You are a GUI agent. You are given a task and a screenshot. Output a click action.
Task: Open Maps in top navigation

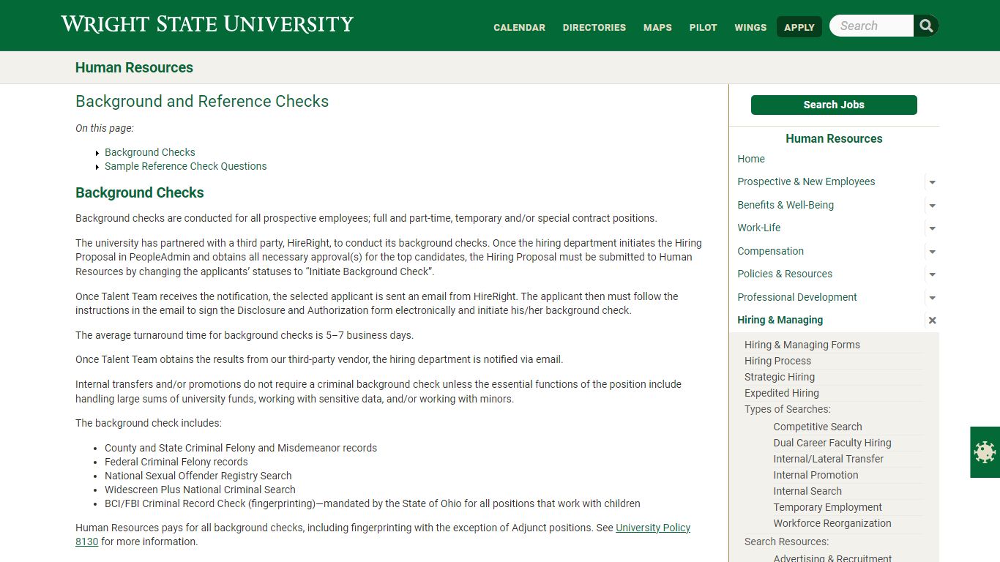[x=657, y=27]
